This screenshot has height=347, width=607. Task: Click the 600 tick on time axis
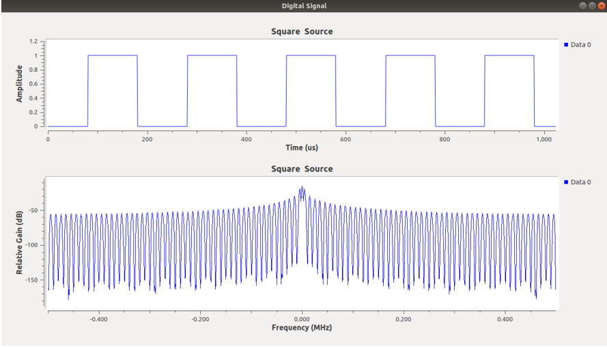click(345, 139)
